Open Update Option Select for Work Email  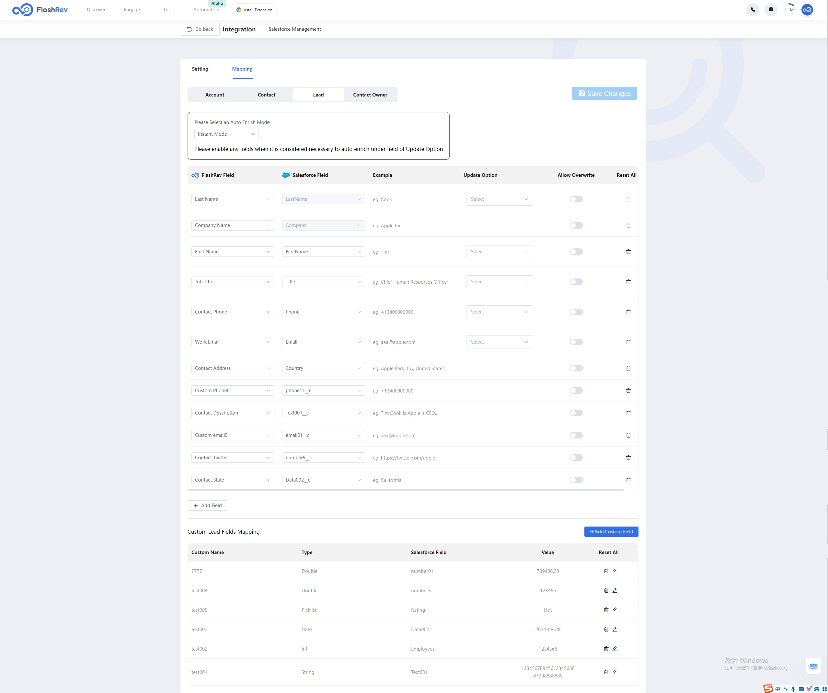pos(499,342)
